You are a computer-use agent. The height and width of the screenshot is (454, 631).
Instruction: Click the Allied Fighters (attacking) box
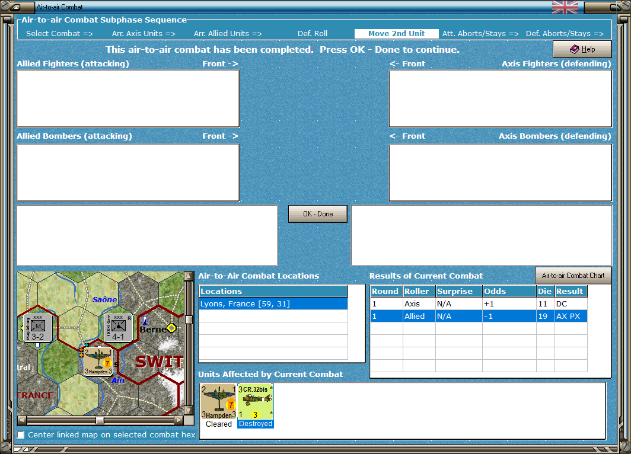click(128, 98)
